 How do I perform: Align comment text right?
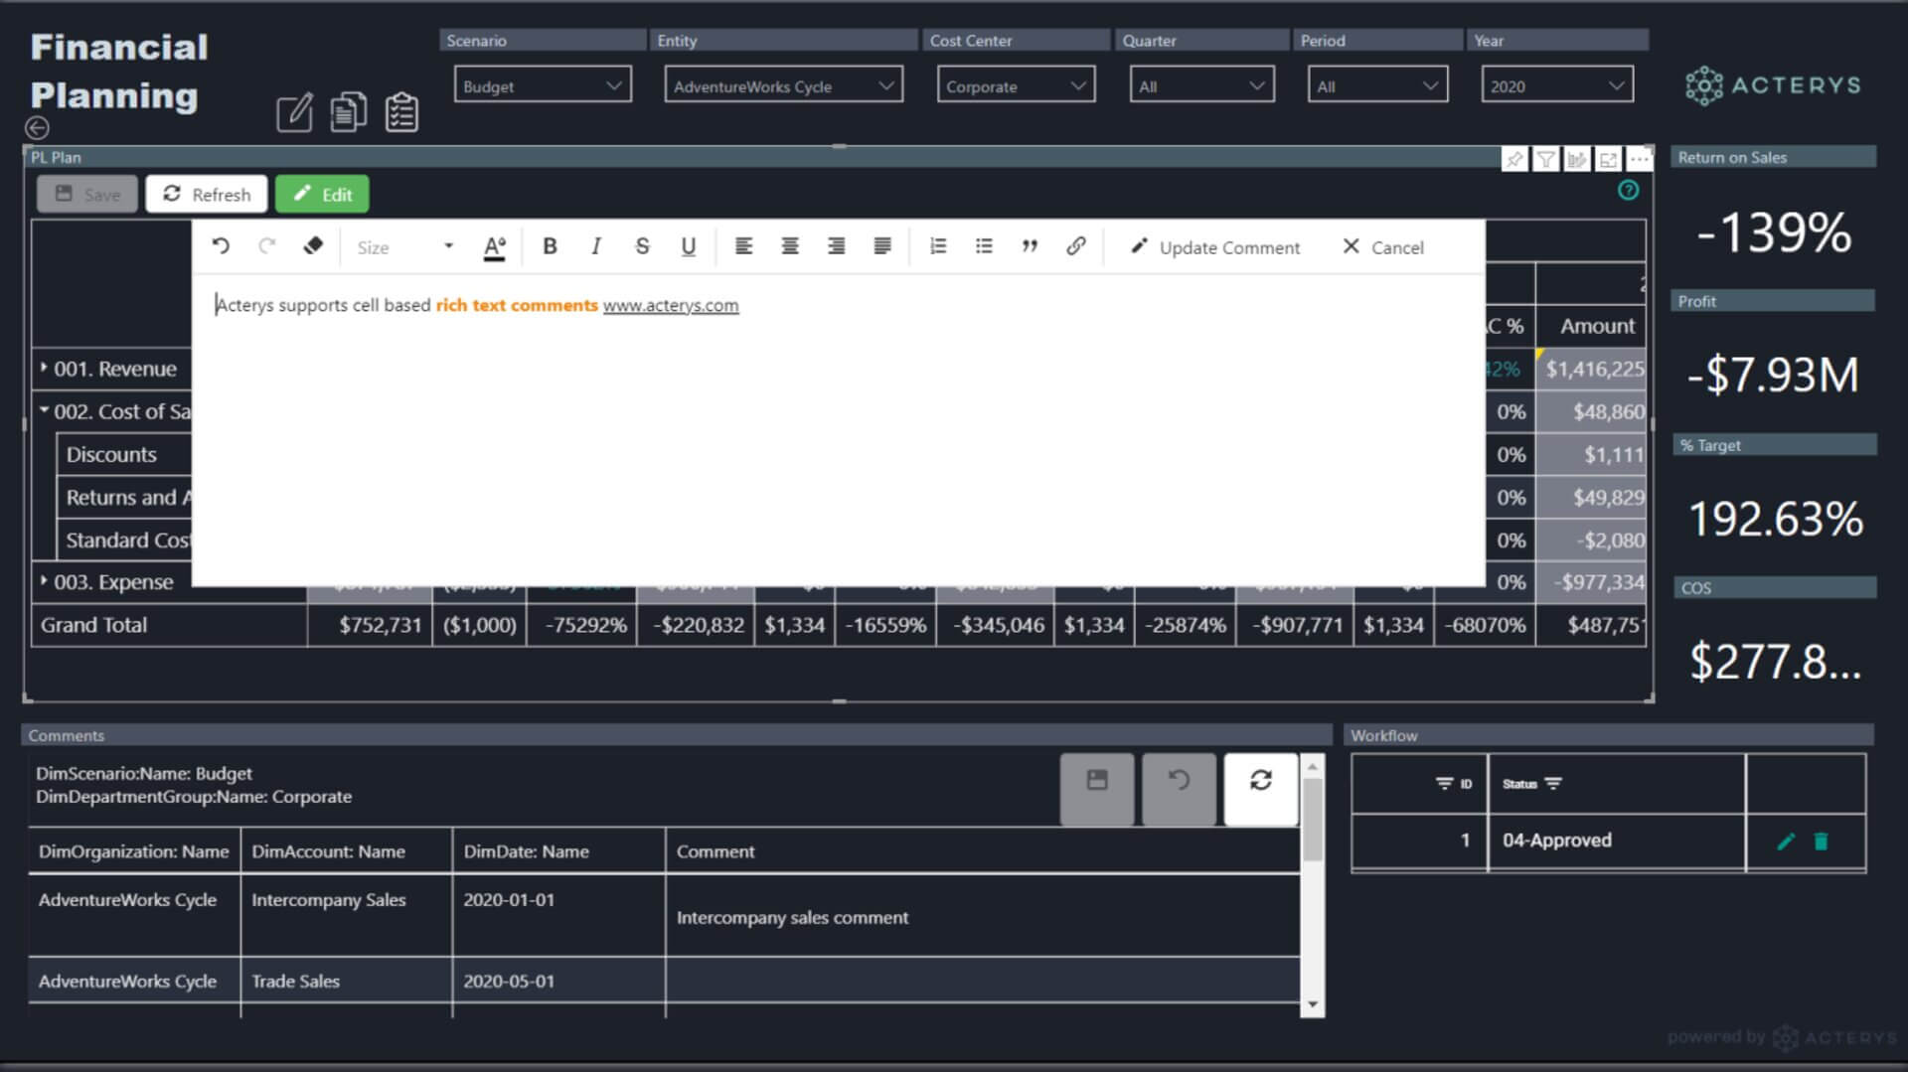coord(836,246)
